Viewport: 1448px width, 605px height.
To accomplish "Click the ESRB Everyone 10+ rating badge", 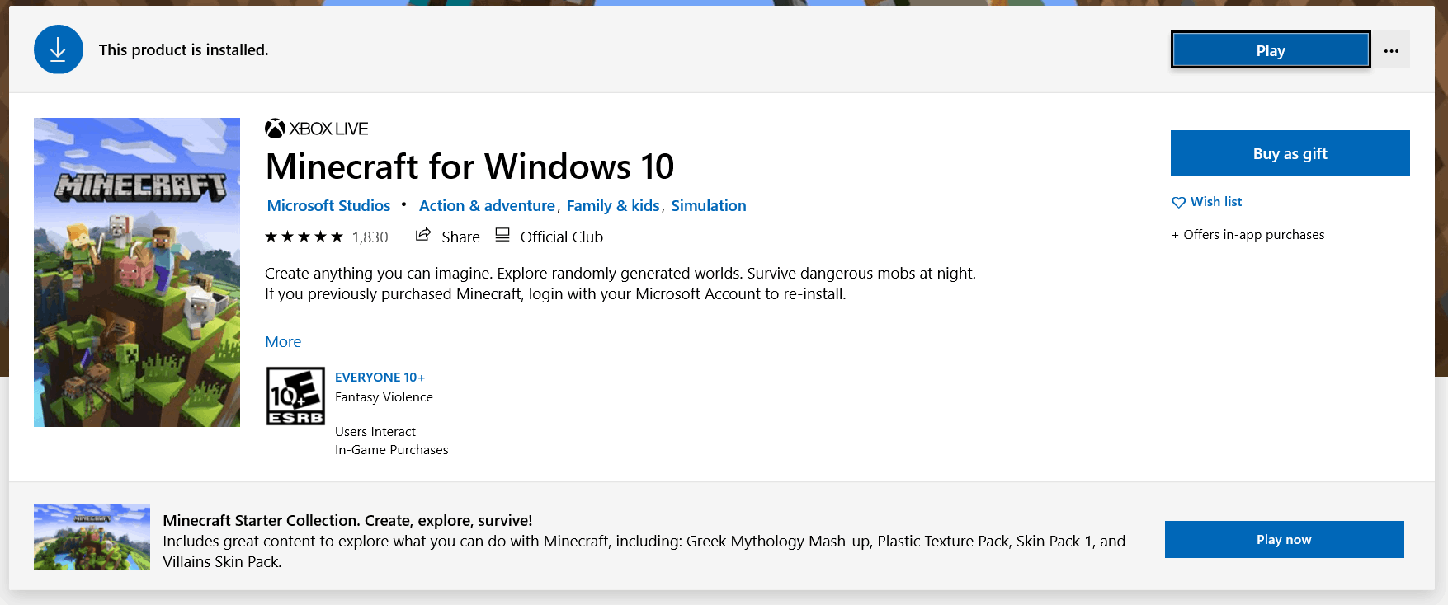I will (295, 396).
